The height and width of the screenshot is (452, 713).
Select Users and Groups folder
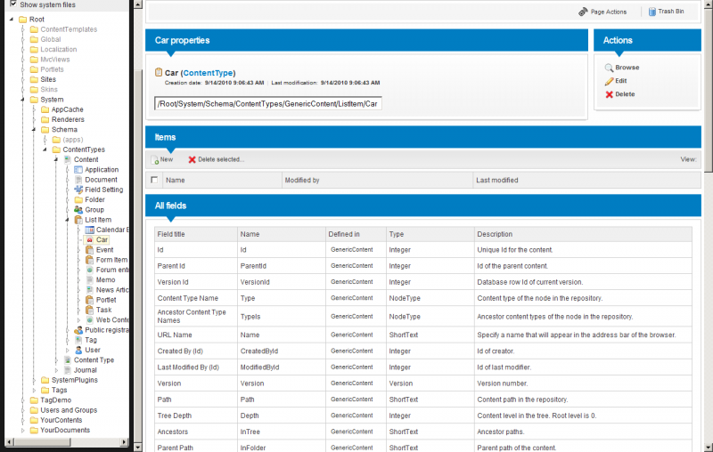click(69, 410)
